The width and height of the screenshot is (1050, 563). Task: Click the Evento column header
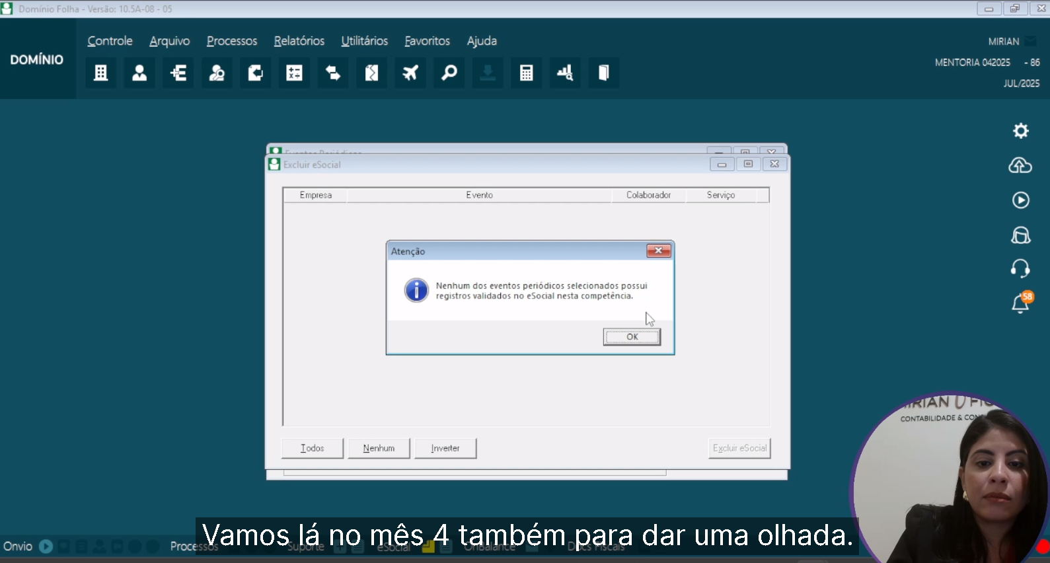[479, 195]
